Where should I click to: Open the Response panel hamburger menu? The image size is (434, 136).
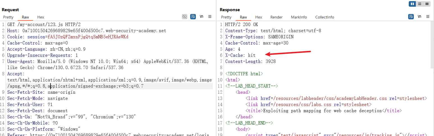(x=428, y=17)
